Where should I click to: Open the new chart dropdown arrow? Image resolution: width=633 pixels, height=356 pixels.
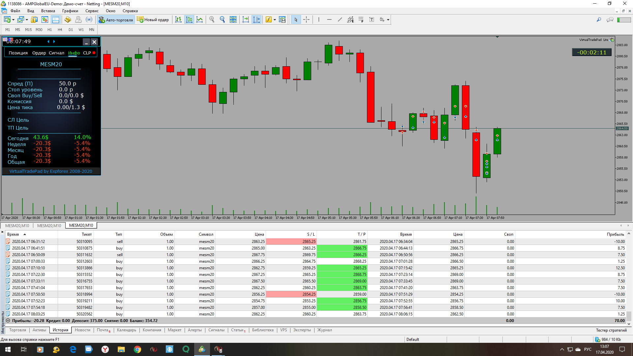point(13,20)
